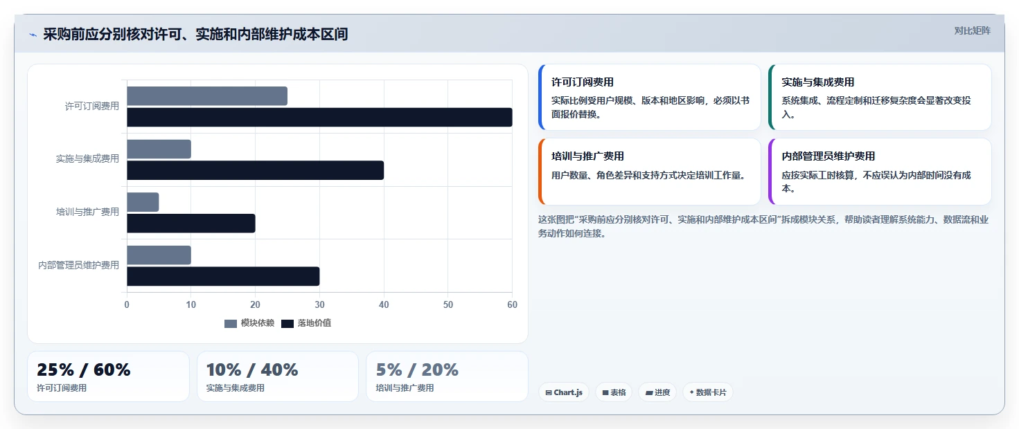
Task: Click the 表格 tag
Action: [614, 392]
